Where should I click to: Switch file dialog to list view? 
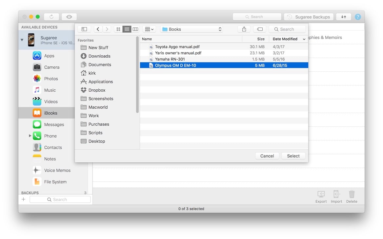click(127, 29)
